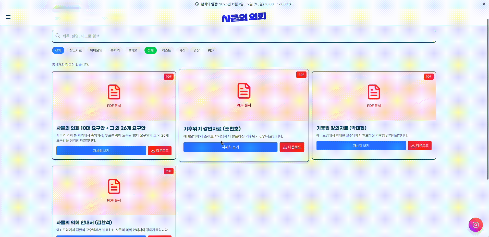
Task: Switch to the 결과물 filter tab
Action: (132, 50)
